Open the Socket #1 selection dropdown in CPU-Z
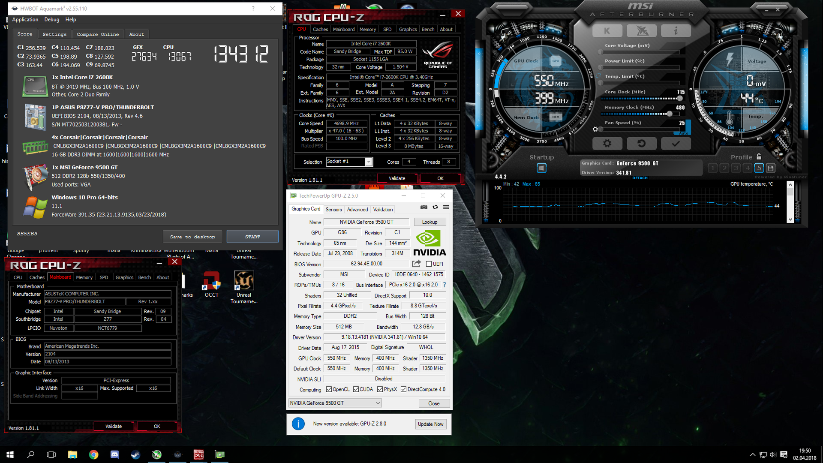The width and height of the screenshot is (823, 463). 349,162
